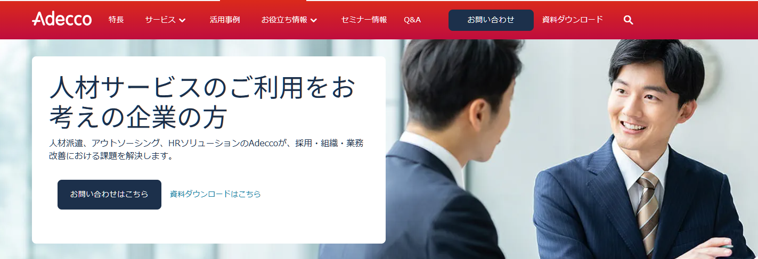Image resolution: width=758 pixels, height=259 pixels.
Task: Expand the お役立ち情報 chevron arrow
Action: (x=314, y=20)
